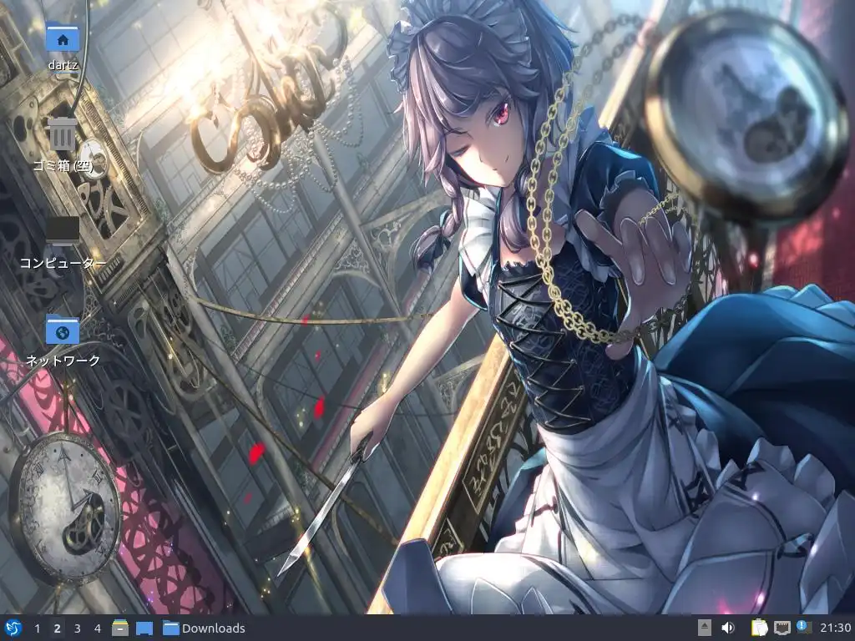Open the removable media eject menu

tap(705, 628)
